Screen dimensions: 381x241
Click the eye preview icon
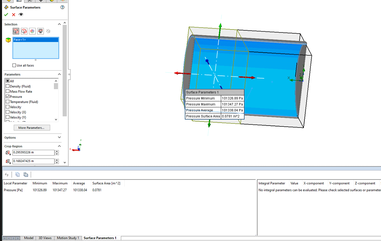coord(21,15)
